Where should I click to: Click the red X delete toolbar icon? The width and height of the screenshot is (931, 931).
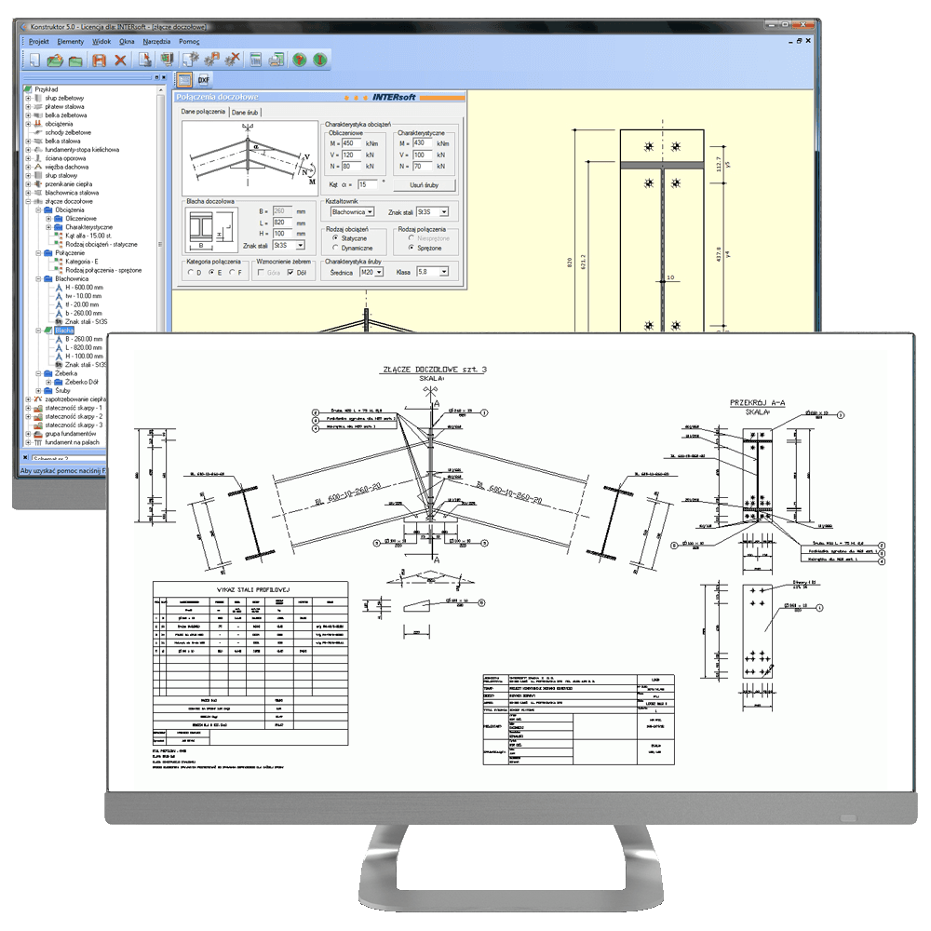[120, 60]
